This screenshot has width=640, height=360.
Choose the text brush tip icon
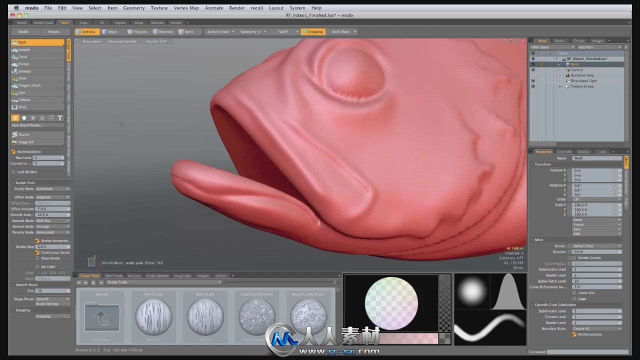[60, 118]
